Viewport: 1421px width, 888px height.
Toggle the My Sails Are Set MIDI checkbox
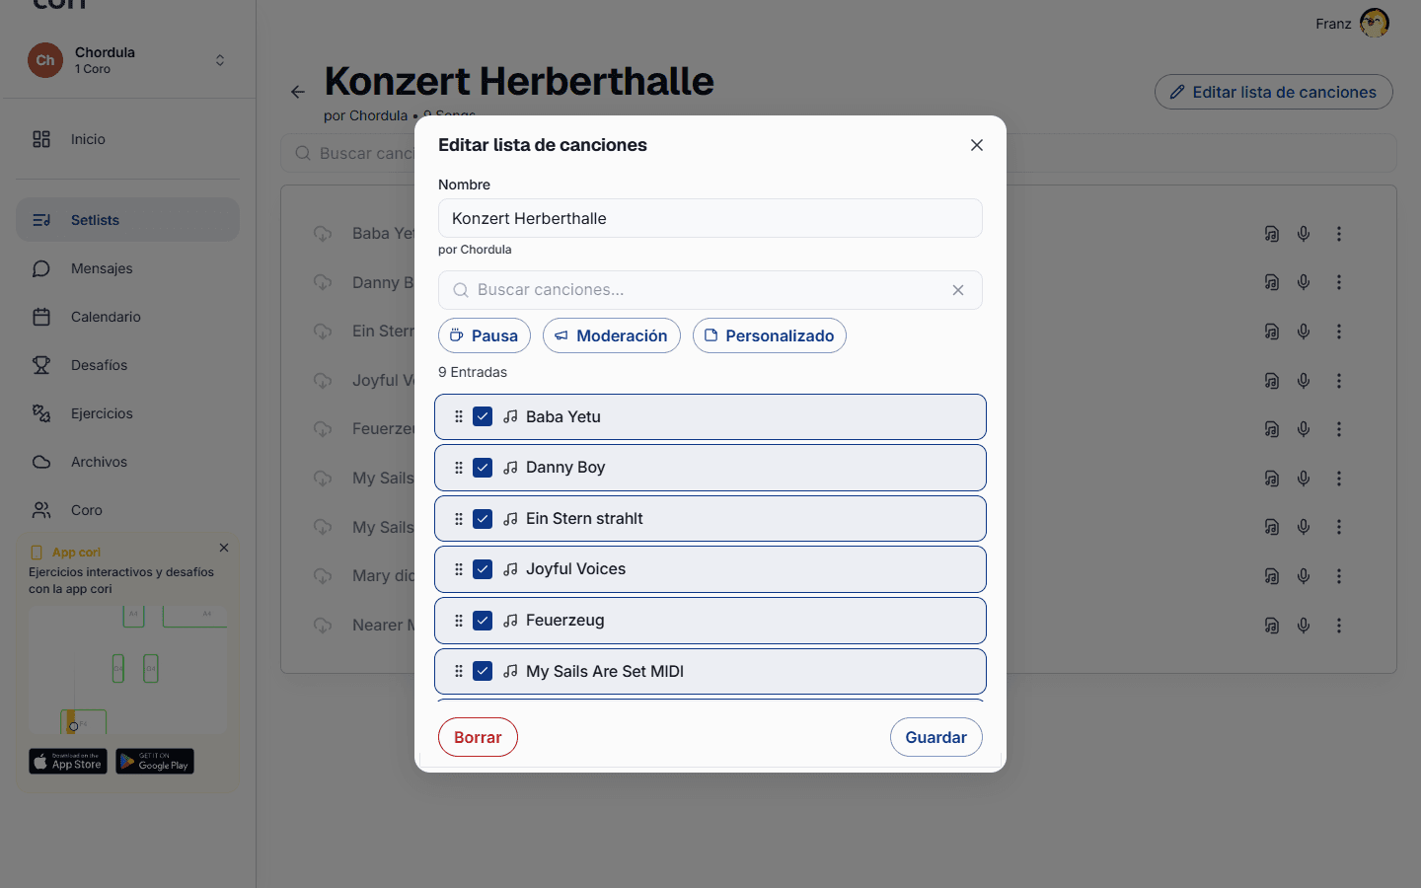[483, 671]
